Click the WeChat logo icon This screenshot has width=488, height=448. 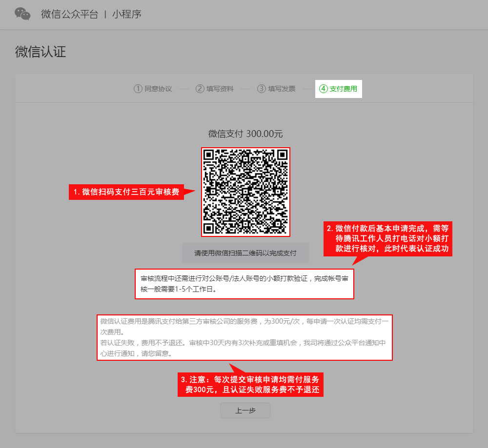(x=22, y=14)
